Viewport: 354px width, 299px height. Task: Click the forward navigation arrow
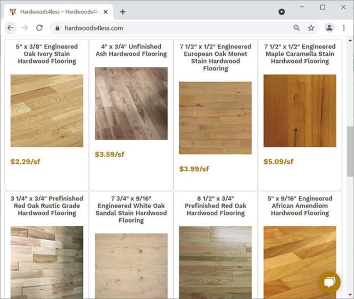click(25, 28)
